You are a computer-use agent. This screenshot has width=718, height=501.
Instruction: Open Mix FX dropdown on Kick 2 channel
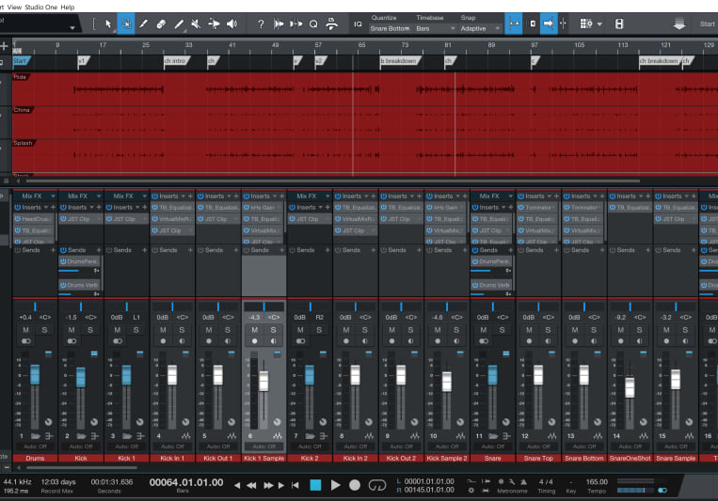pos(327,196)
